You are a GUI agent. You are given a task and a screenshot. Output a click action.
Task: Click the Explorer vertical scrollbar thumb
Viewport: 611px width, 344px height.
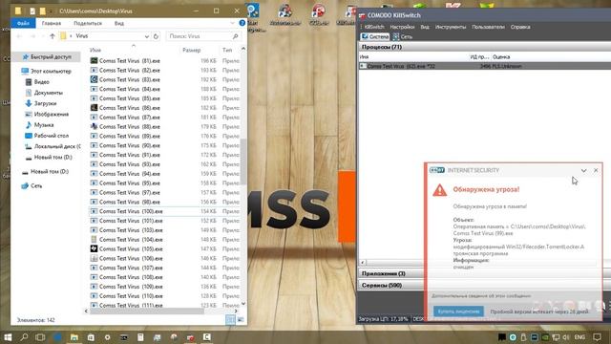pyautogui.click(x=243, y=161)
